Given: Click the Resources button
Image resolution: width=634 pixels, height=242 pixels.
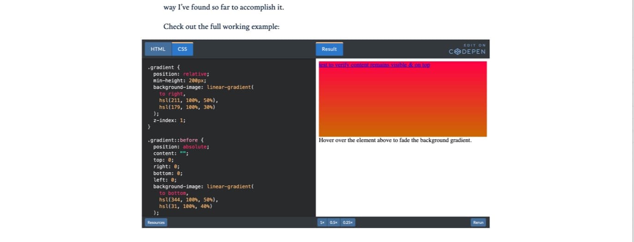Looking at the screenshot, I should point(156,222).
